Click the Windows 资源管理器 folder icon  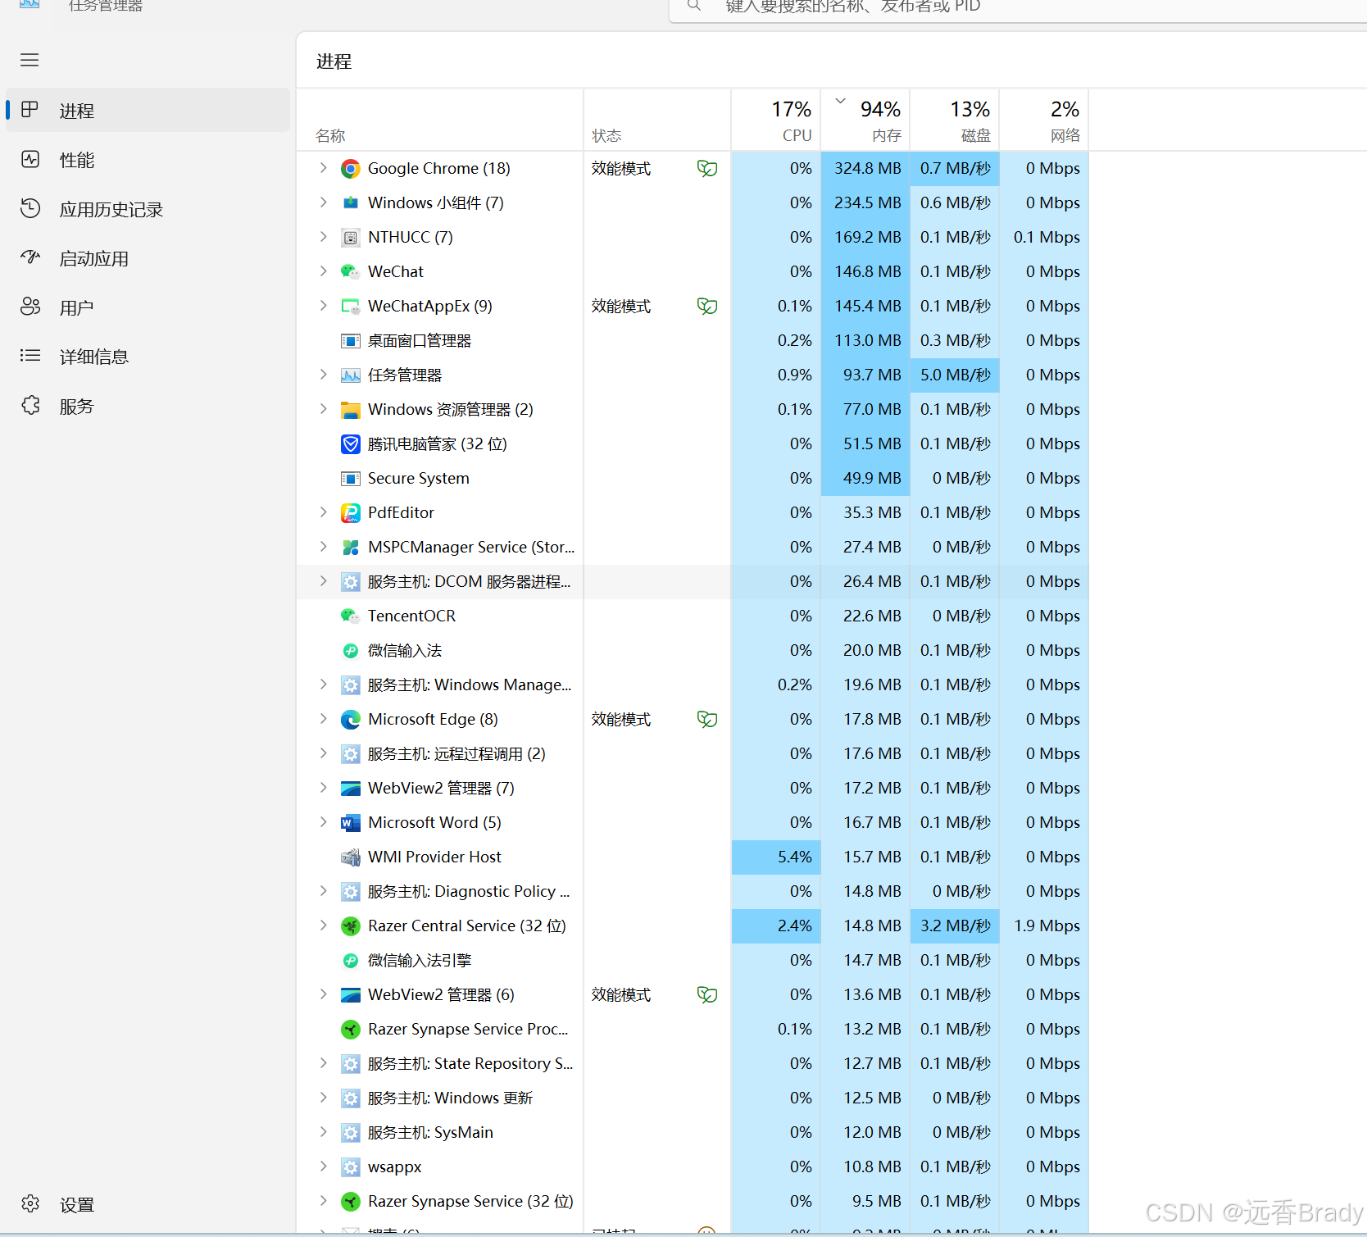[351, 410]
